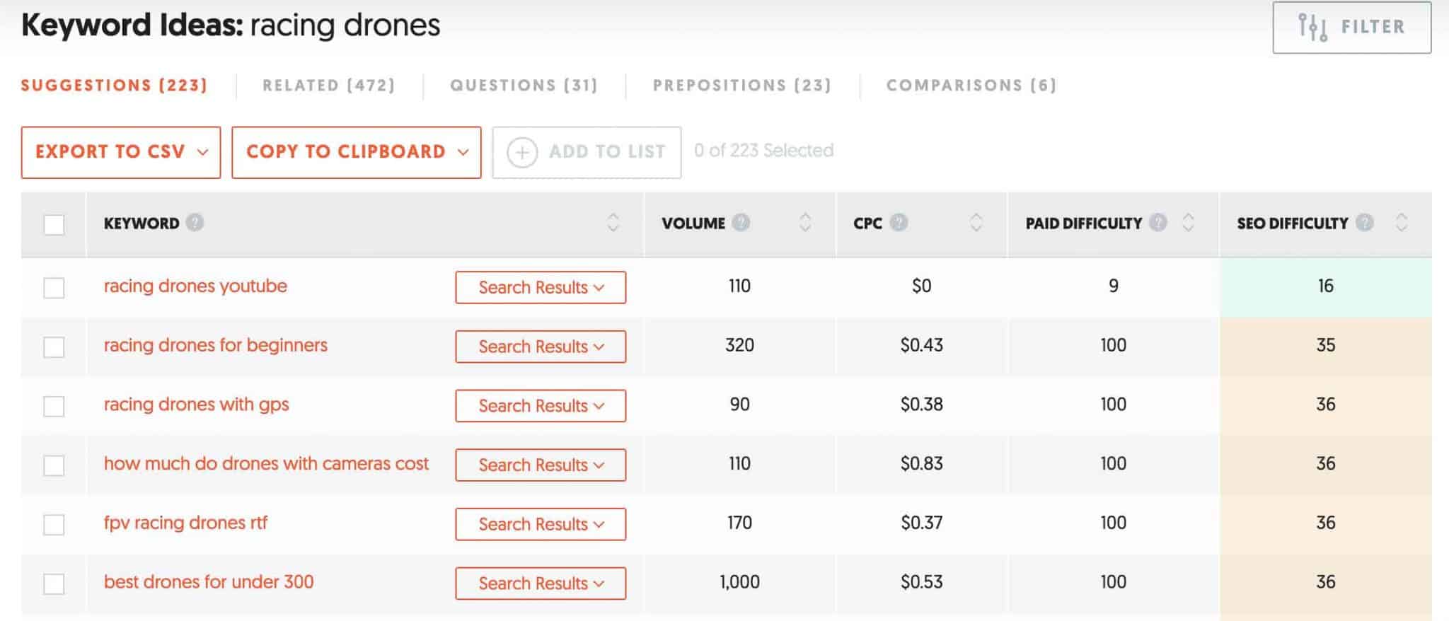Tick the select-all checkbox in header
The image size is (1449, 621).
coord(54,225)
